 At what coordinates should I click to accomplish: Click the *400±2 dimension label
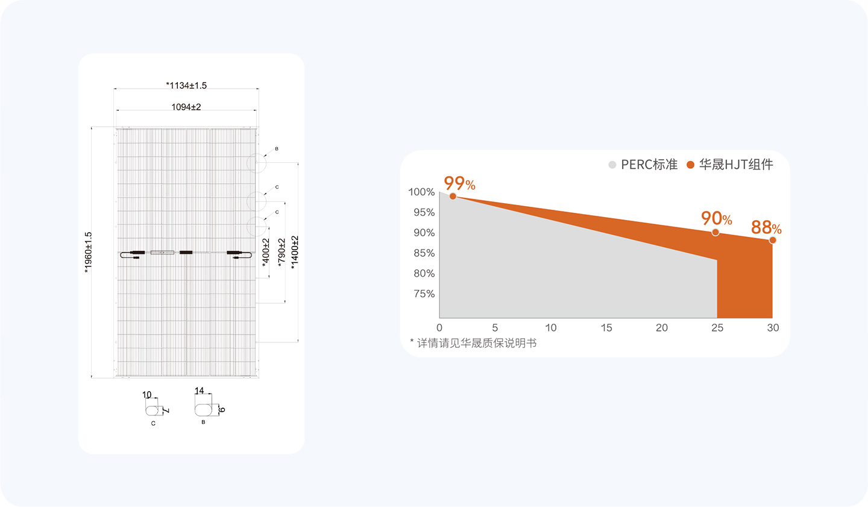click(266, 252)
